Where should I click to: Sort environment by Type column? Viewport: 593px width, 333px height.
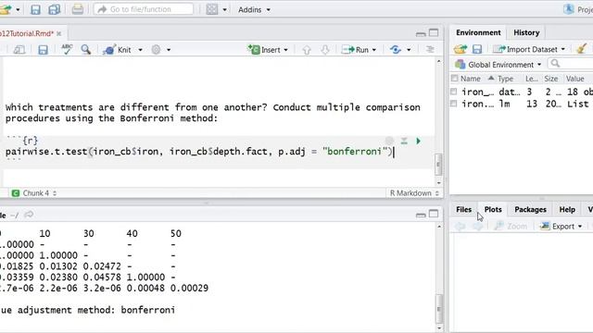[x=505, y=79]
